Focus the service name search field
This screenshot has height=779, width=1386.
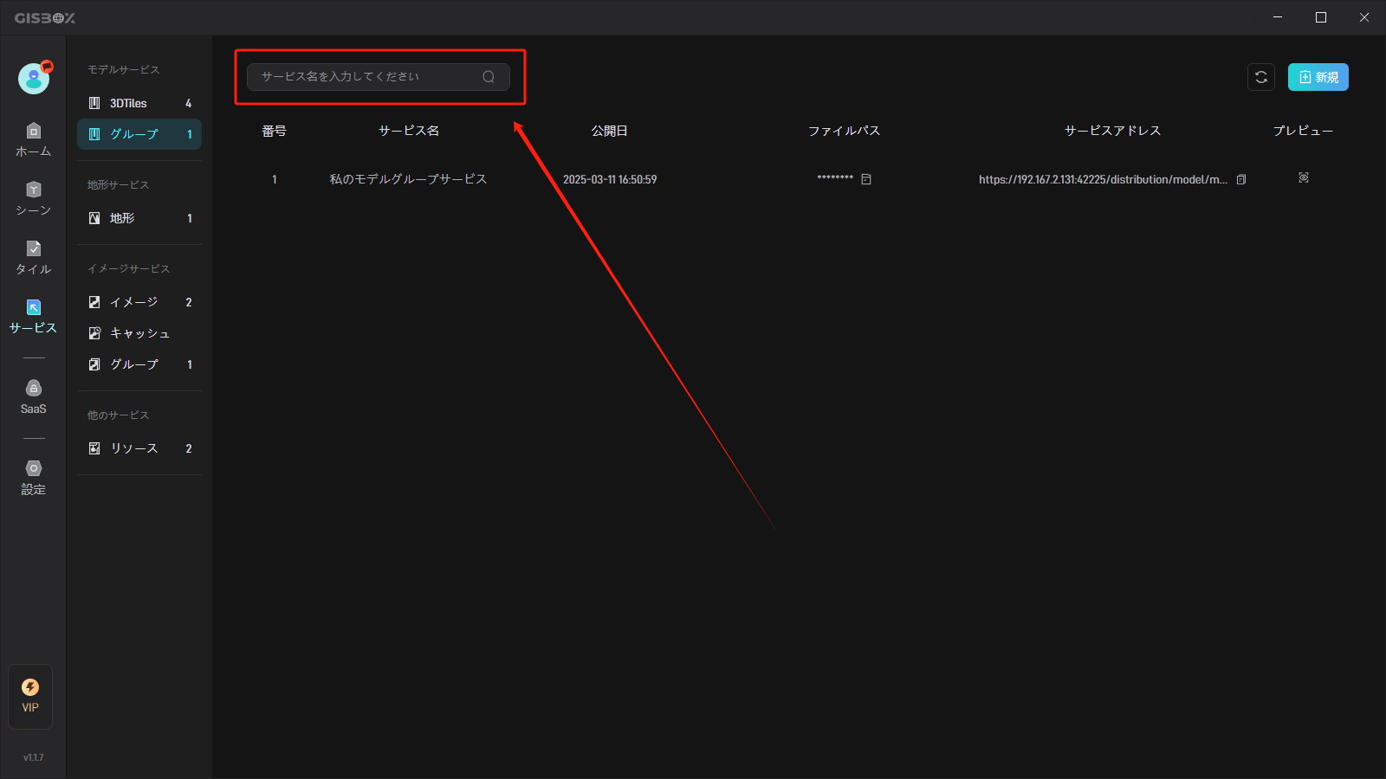(379, 77)
